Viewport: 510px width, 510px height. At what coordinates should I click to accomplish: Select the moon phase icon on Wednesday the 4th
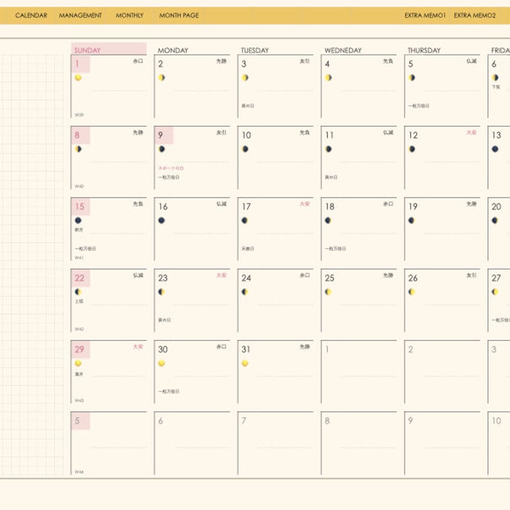tap(329, 78)
